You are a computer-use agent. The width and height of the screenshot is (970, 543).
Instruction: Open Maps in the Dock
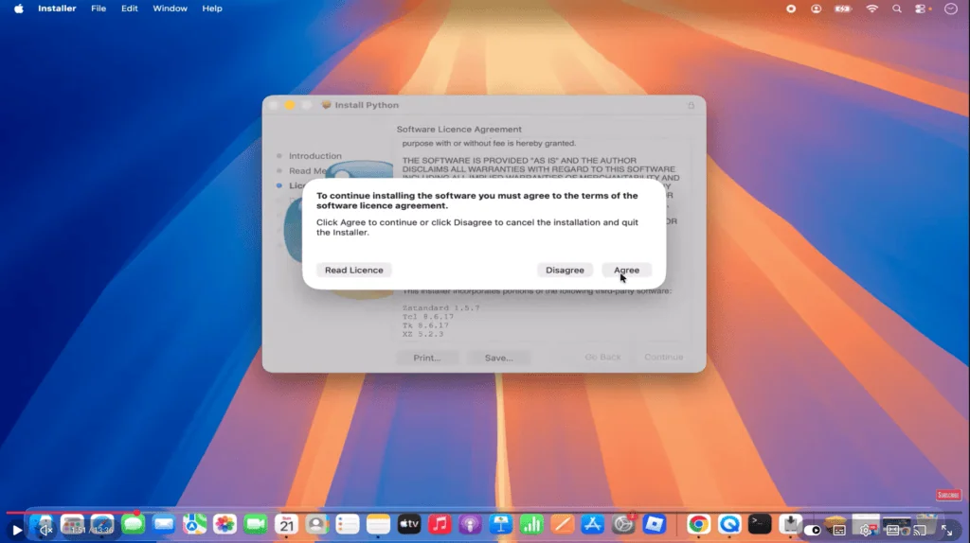pos(194,524)
